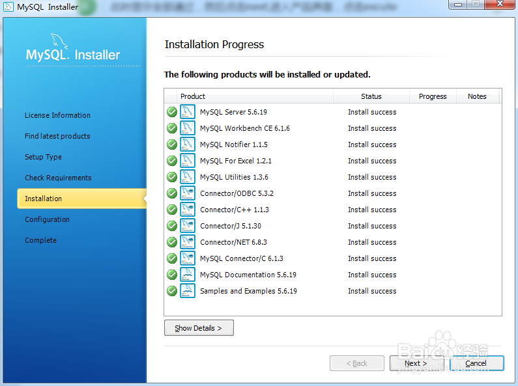Viewport: 518px width, 386px height.
Task: Click the green checkmark for Connector/ODBC 5.3.2
Action: point(172,193)
